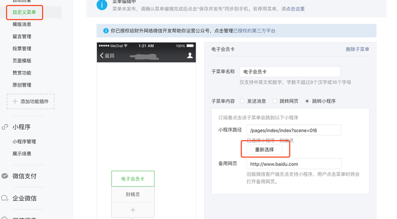
Task: Click the 删除子菜单 link
Action: [x=357, y=49]
